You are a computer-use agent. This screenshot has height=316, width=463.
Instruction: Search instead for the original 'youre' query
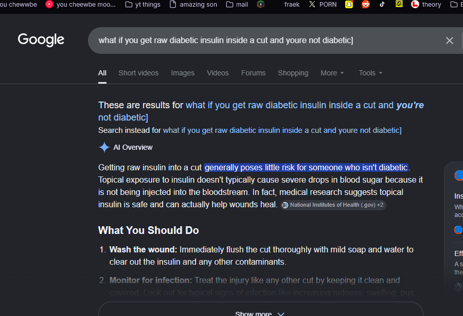282,130
